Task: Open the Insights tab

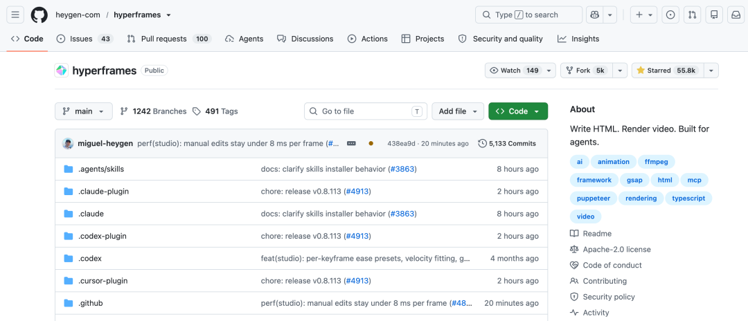Action: coord(578,39)
